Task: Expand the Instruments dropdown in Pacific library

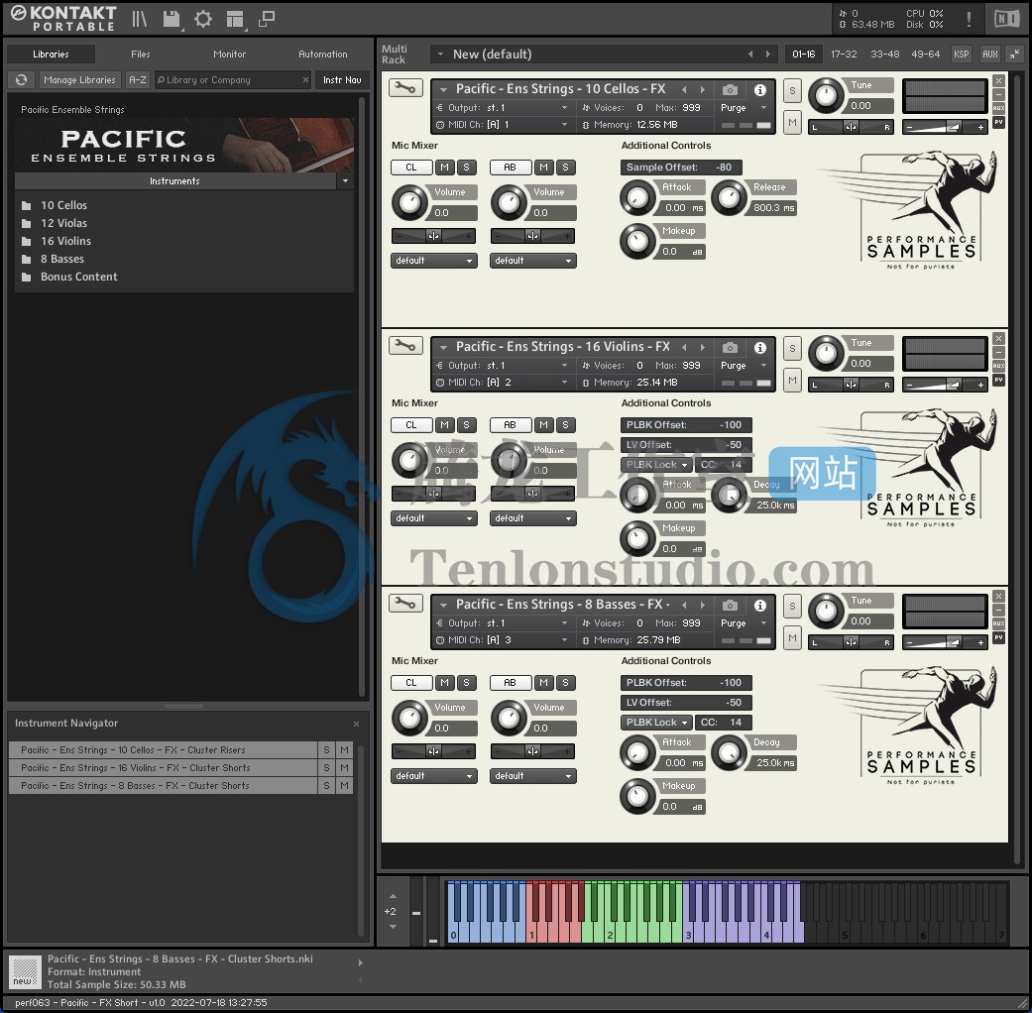Action: (346, 181)
